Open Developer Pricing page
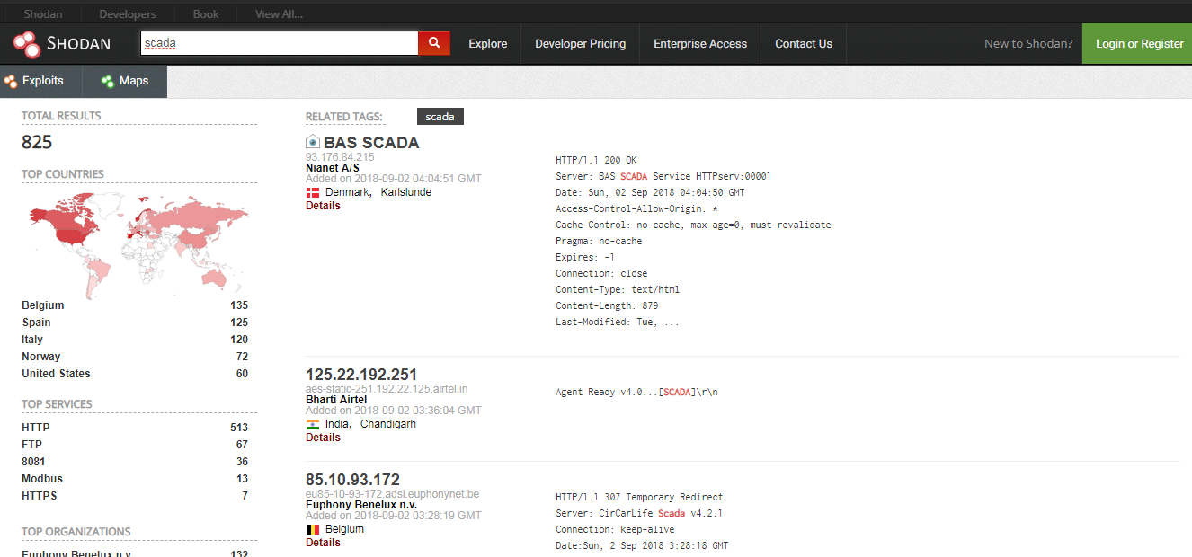Image resolution: width=1192 pixels, height=557 pixels. click(581, 44)
